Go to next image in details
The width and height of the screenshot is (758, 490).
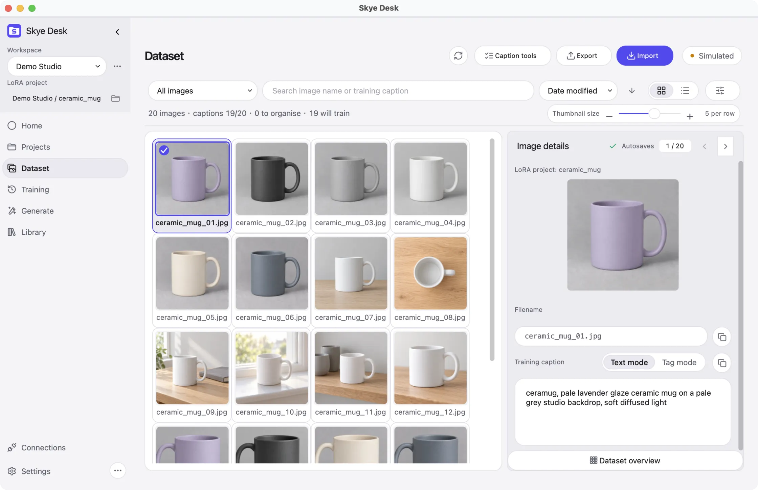(x=725, y=146)
